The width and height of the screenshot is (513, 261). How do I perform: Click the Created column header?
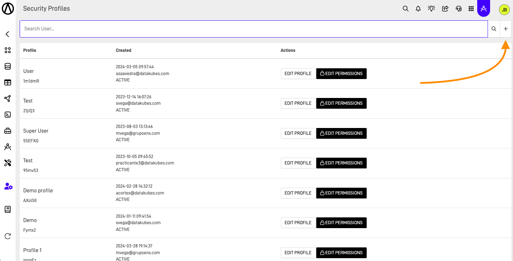pyautogui.click(x=123, y=50)
